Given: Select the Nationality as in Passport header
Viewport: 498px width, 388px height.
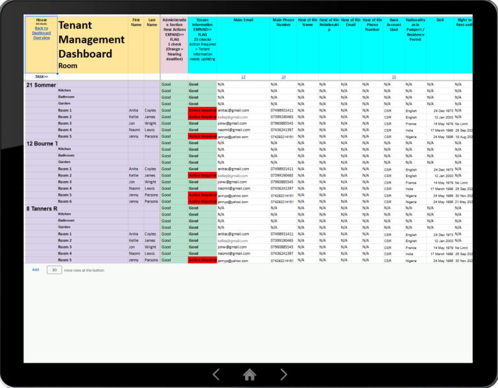Looking at the screenshot, I should point(416,45).
